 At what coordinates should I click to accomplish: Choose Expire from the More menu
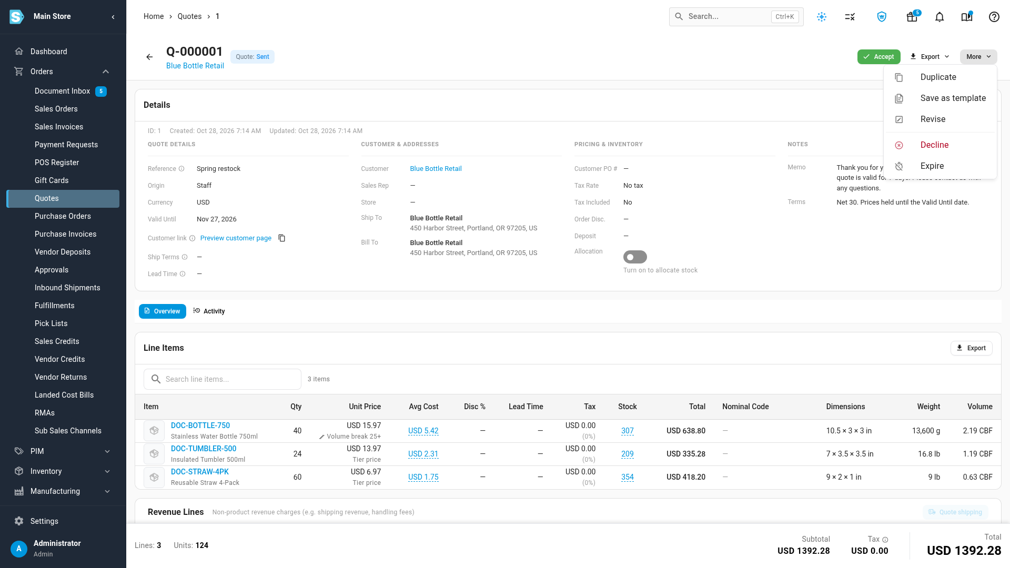click(x=940, y=166)
